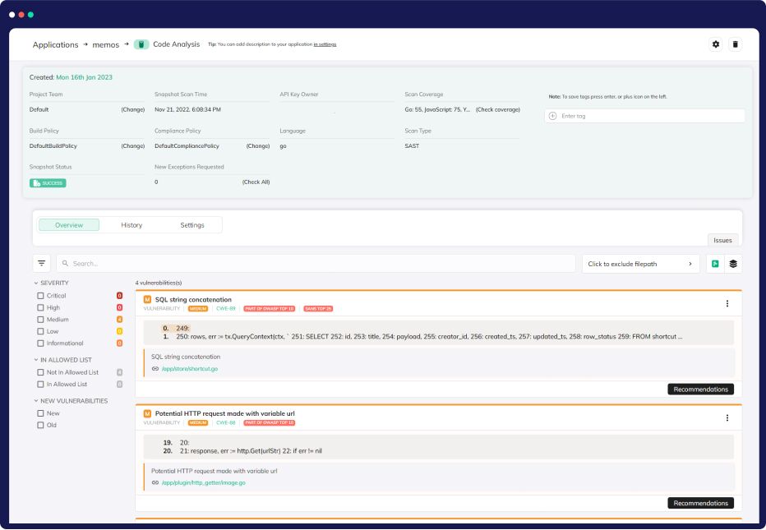Open the /app/store/shortcut.go file link

click(x=189, y=369)
